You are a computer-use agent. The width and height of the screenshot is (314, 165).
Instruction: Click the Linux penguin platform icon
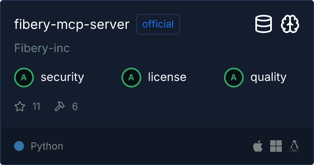point(294,146)
